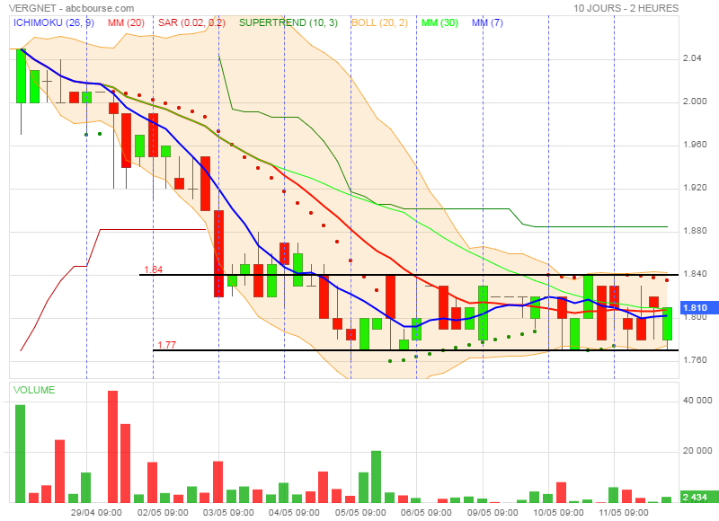Click the MM (7) legend label

pyautogui.click(x=487, y=22)
